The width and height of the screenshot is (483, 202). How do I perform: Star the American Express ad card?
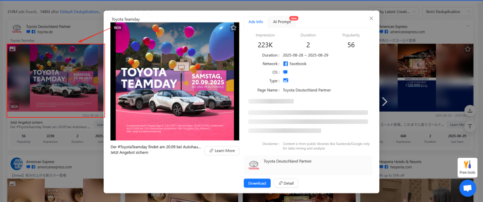click(x=467, y=49)
